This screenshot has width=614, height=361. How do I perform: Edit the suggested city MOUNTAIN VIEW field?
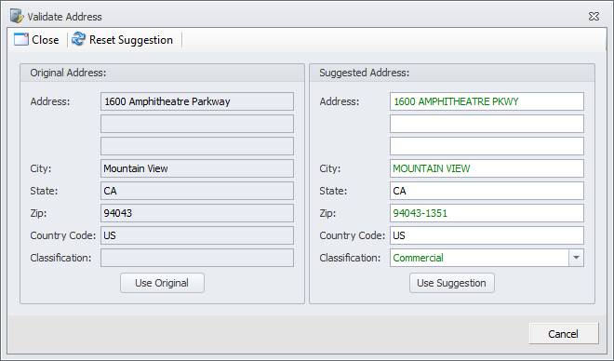[x=487, y=168]
